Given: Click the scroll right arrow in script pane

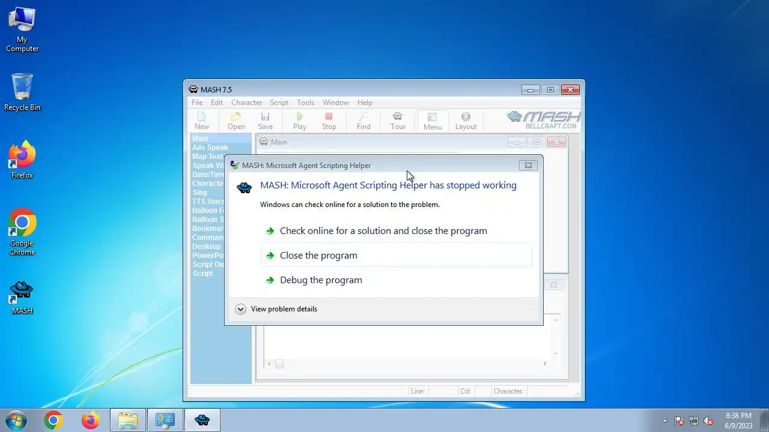Looking at the screenshot, I should tap(545, 364).
